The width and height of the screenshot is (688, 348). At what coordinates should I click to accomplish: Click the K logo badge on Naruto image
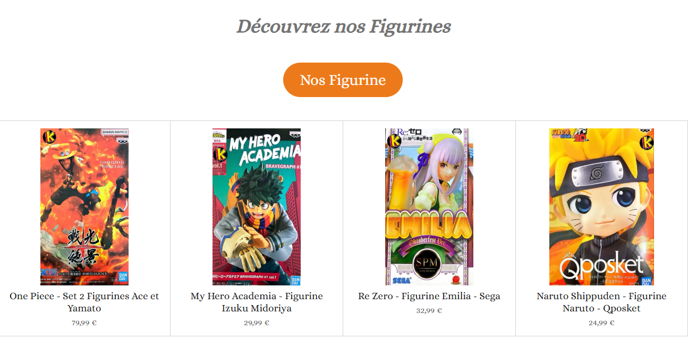[x=647, y=142]
